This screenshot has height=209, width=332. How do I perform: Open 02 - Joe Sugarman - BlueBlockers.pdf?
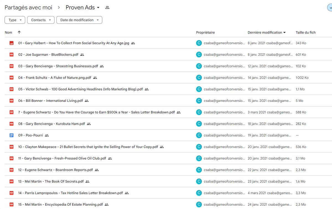click(x=48, y=55)
